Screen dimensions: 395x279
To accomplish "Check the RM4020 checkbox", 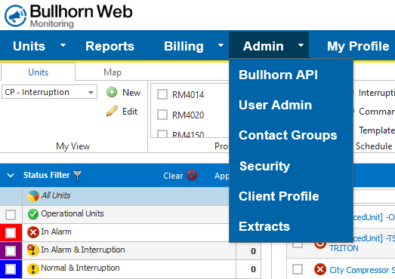I will tap(162, 115).
